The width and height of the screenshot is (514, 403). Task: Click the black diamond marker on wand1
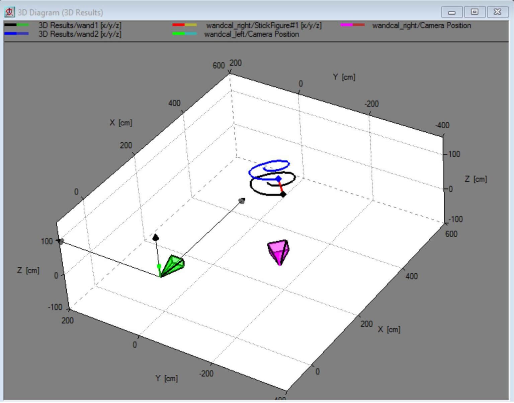[x=283, y=194]
